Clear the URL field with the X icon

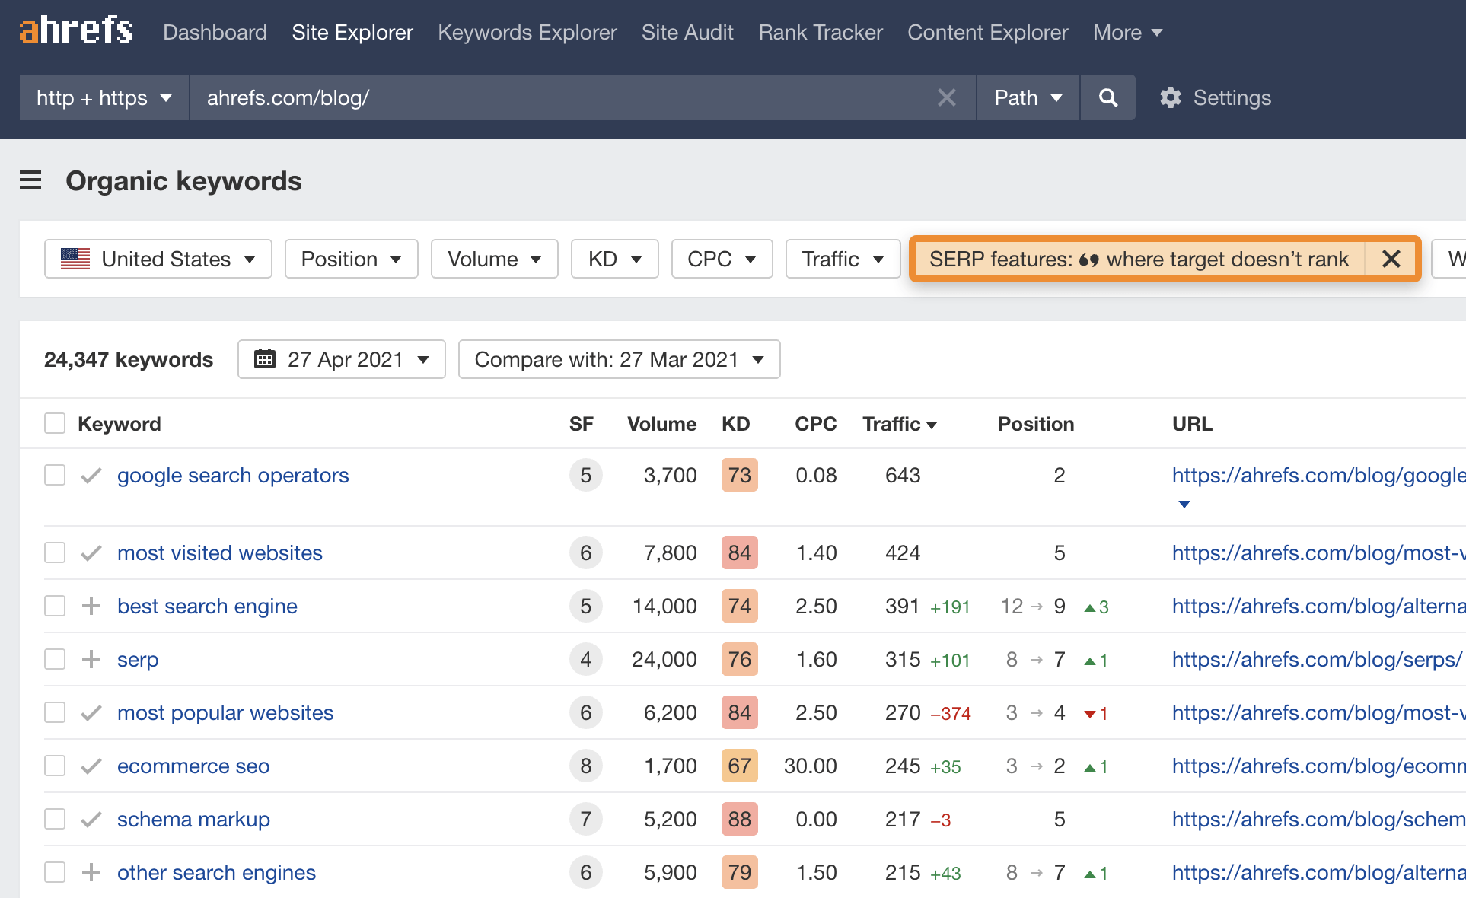[x=946, y=97]
